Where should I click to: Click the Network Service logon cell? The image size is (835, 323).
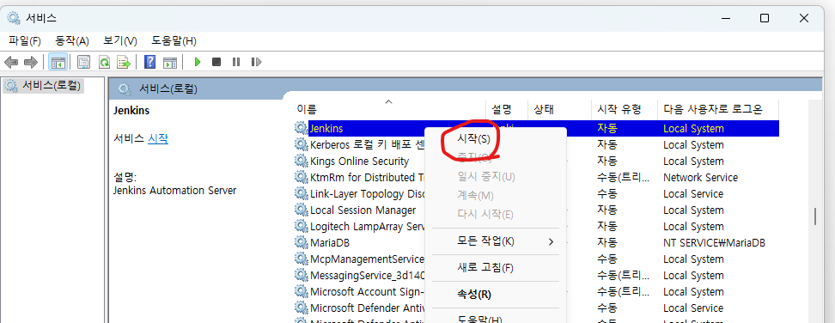(x=700, y=177)
